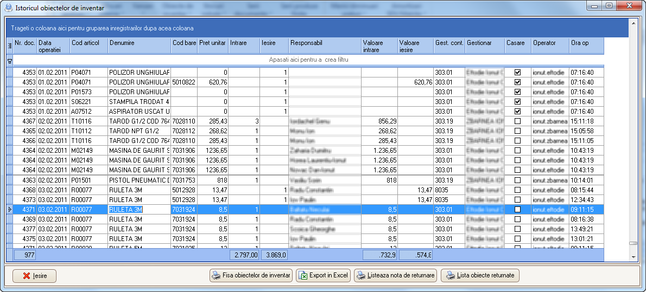Open Lista obiecte returnate report
Image resolution: width=646 pixels, height=292 pixels.
click(480, 275)
